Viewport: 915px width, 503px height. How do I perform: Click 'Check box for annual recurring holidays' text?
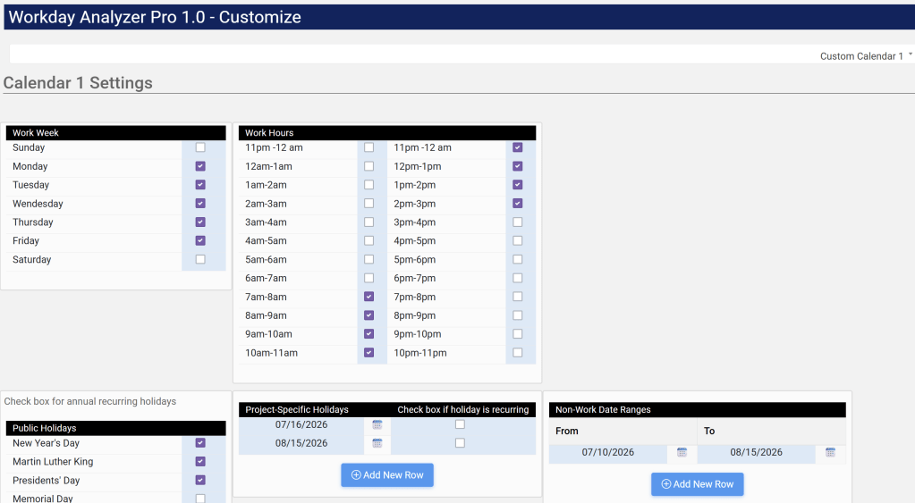click(x=89, y=401)
